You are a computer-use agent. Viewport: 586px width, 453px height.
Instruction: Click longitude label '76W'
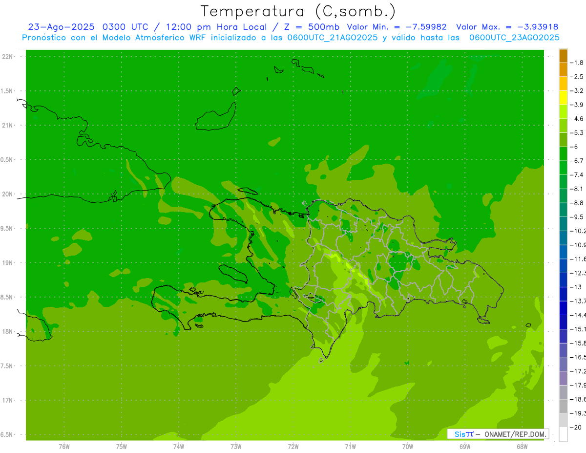[64, 447]
